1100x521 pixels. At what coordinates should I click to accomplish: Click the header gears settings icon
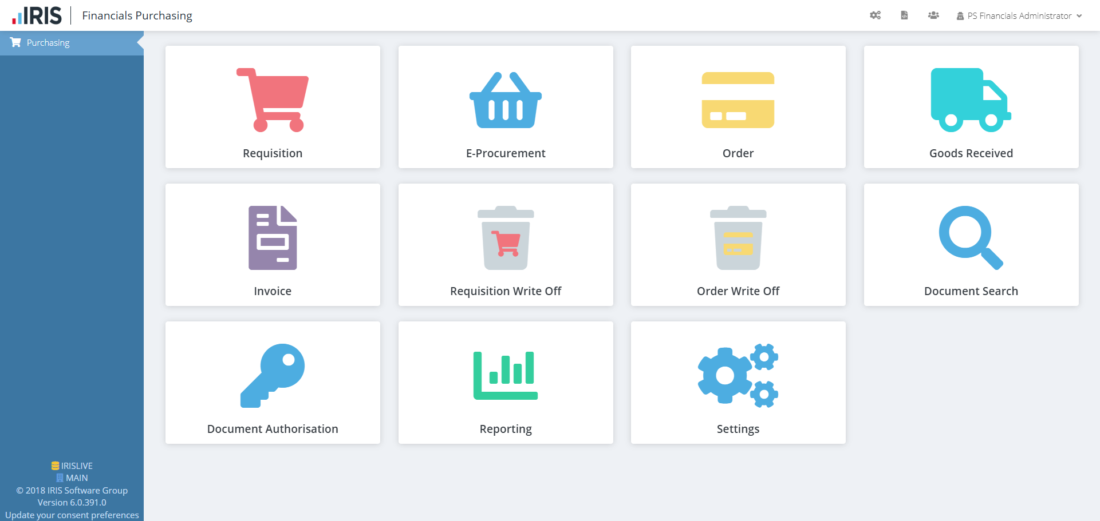(876, 15)
